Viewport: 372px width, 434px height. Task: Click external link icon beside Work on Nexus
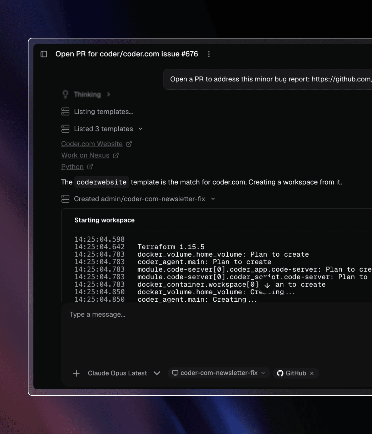116,155
